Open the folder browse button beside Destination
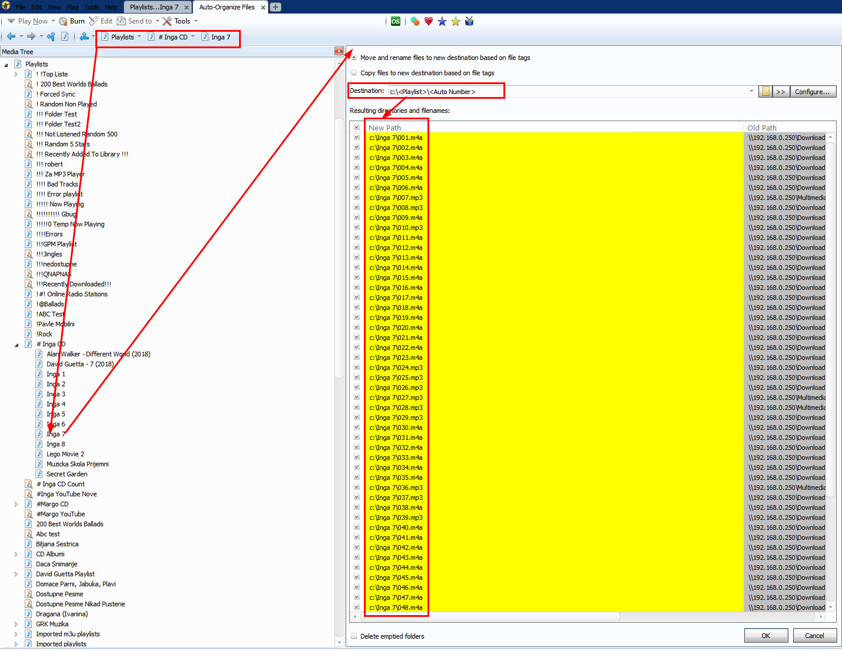Screen dimensions: 842x651 [x=765, y=92]
